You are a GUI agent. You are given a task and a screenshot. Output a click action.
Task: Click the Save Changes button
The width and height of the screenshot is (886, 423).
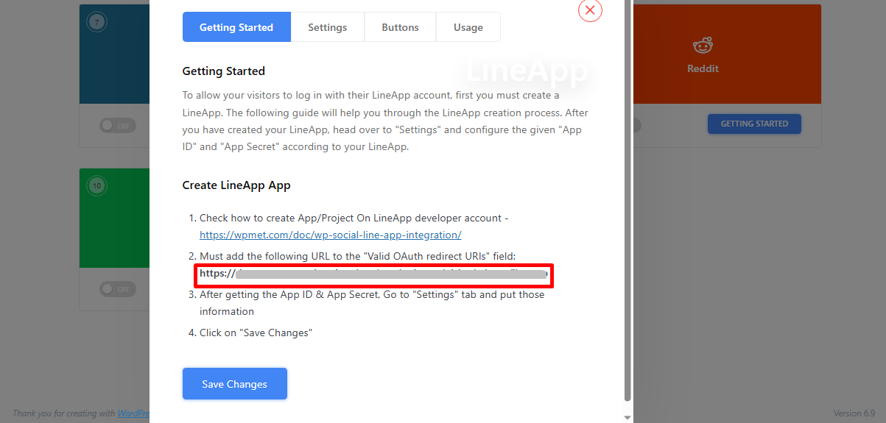point(235,384)
